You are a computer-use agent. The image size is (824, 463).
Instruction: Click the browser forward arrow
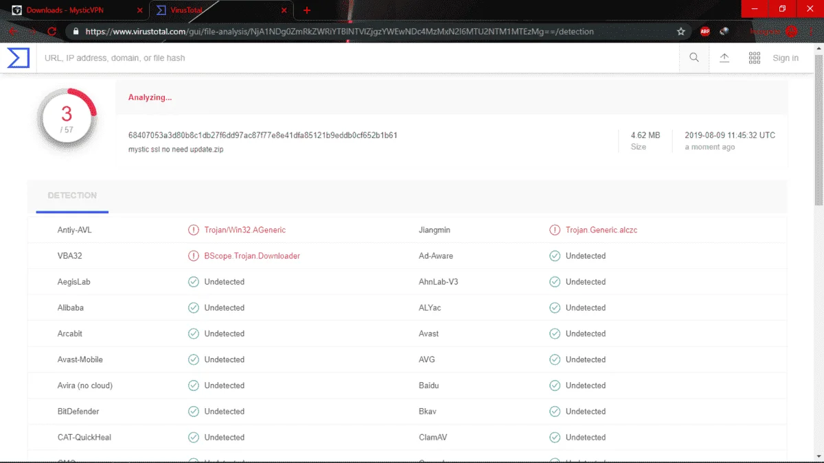(32, 32)
